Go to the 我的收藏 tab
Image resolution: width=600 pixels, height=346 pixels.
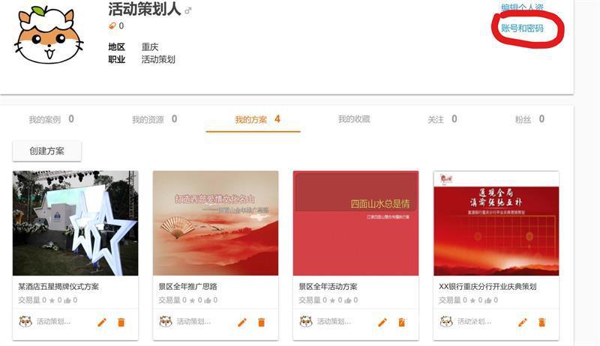[354, 119]
